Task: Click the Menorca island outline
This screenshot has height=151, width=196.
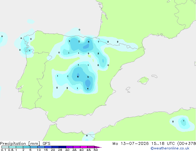Action: tap(155, 76)
